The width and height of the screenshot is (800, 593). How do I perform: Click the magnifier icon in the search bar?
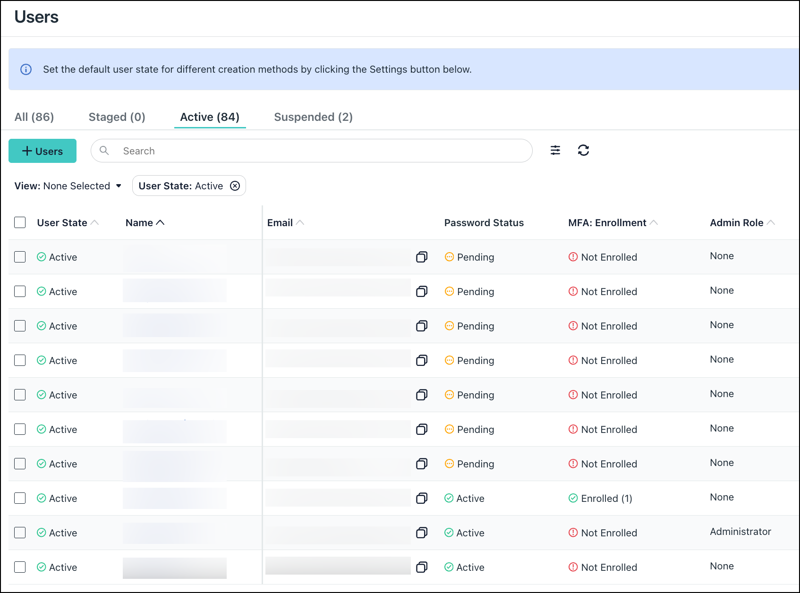(104, 150)
